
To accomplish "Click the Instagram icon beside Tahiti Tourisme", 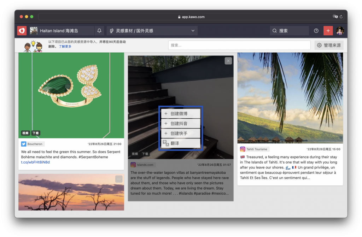I will (x=243, y=149).
